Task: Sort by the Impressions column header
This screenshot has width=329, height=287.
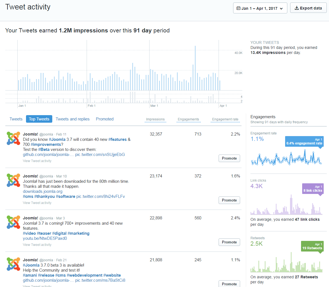Action: (155, 119)
